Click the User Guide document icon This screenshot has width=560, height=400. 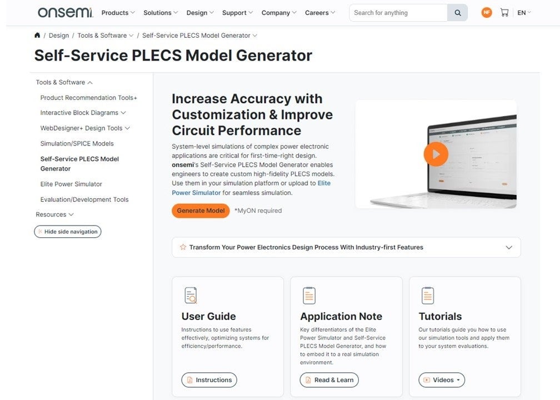(191, 295)
